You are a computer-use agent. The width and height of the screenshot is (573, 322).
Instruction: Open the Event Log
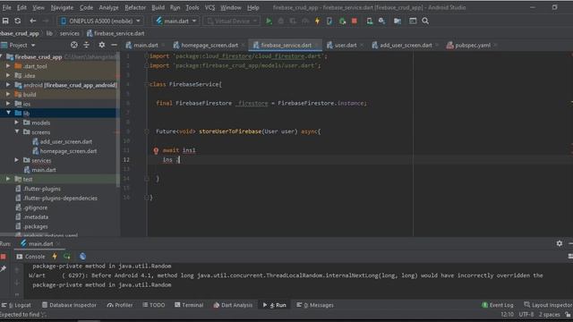tap(498, 305)
